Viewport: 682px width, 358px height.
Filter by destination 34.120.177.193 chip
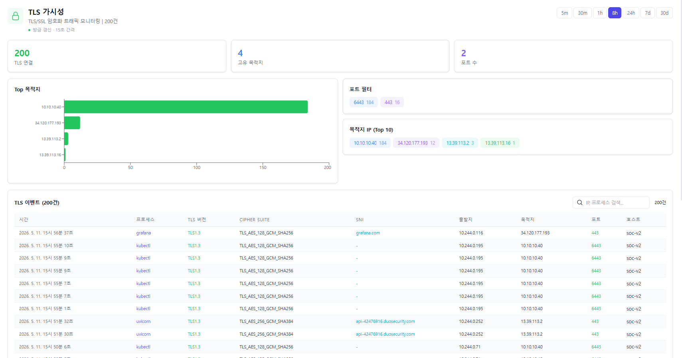click(x=416, y=143)
